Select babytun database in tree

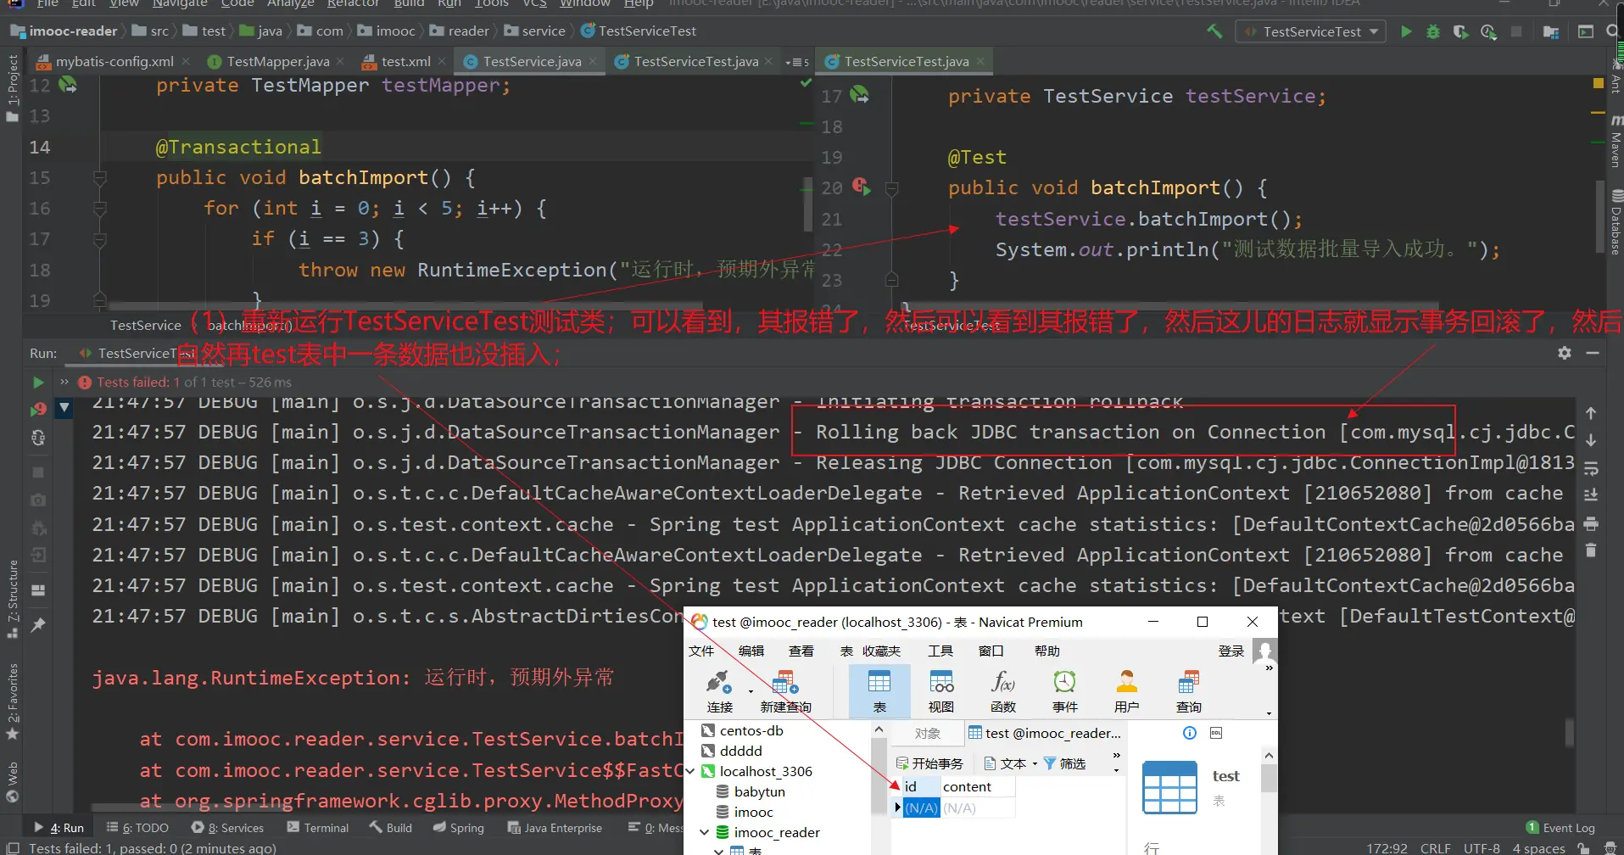click(759, 791)
